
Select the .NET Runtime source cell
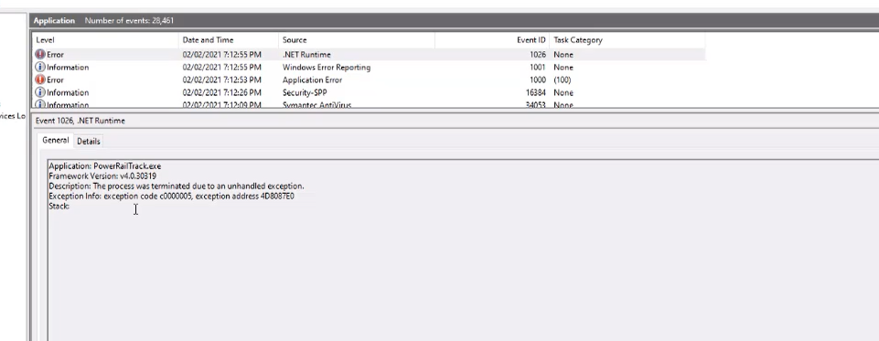[306, 54]
